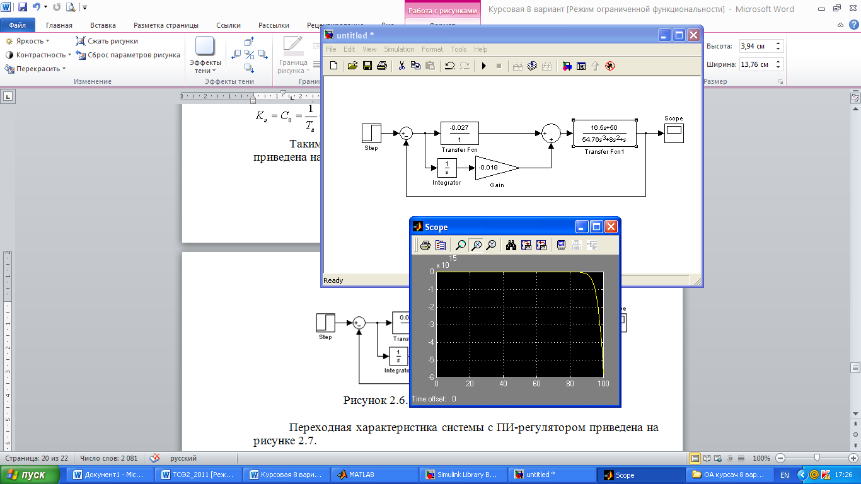Image resolution: width=861 pixels, height=484 pixels.
Task: Open the Simulation menu in Simulink
Action: coord(399,49)
